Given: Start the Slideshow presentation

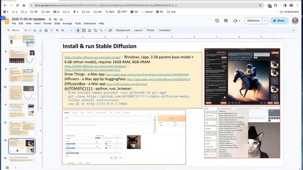Looking at the screenshot, I should click(x=253, y=21).
